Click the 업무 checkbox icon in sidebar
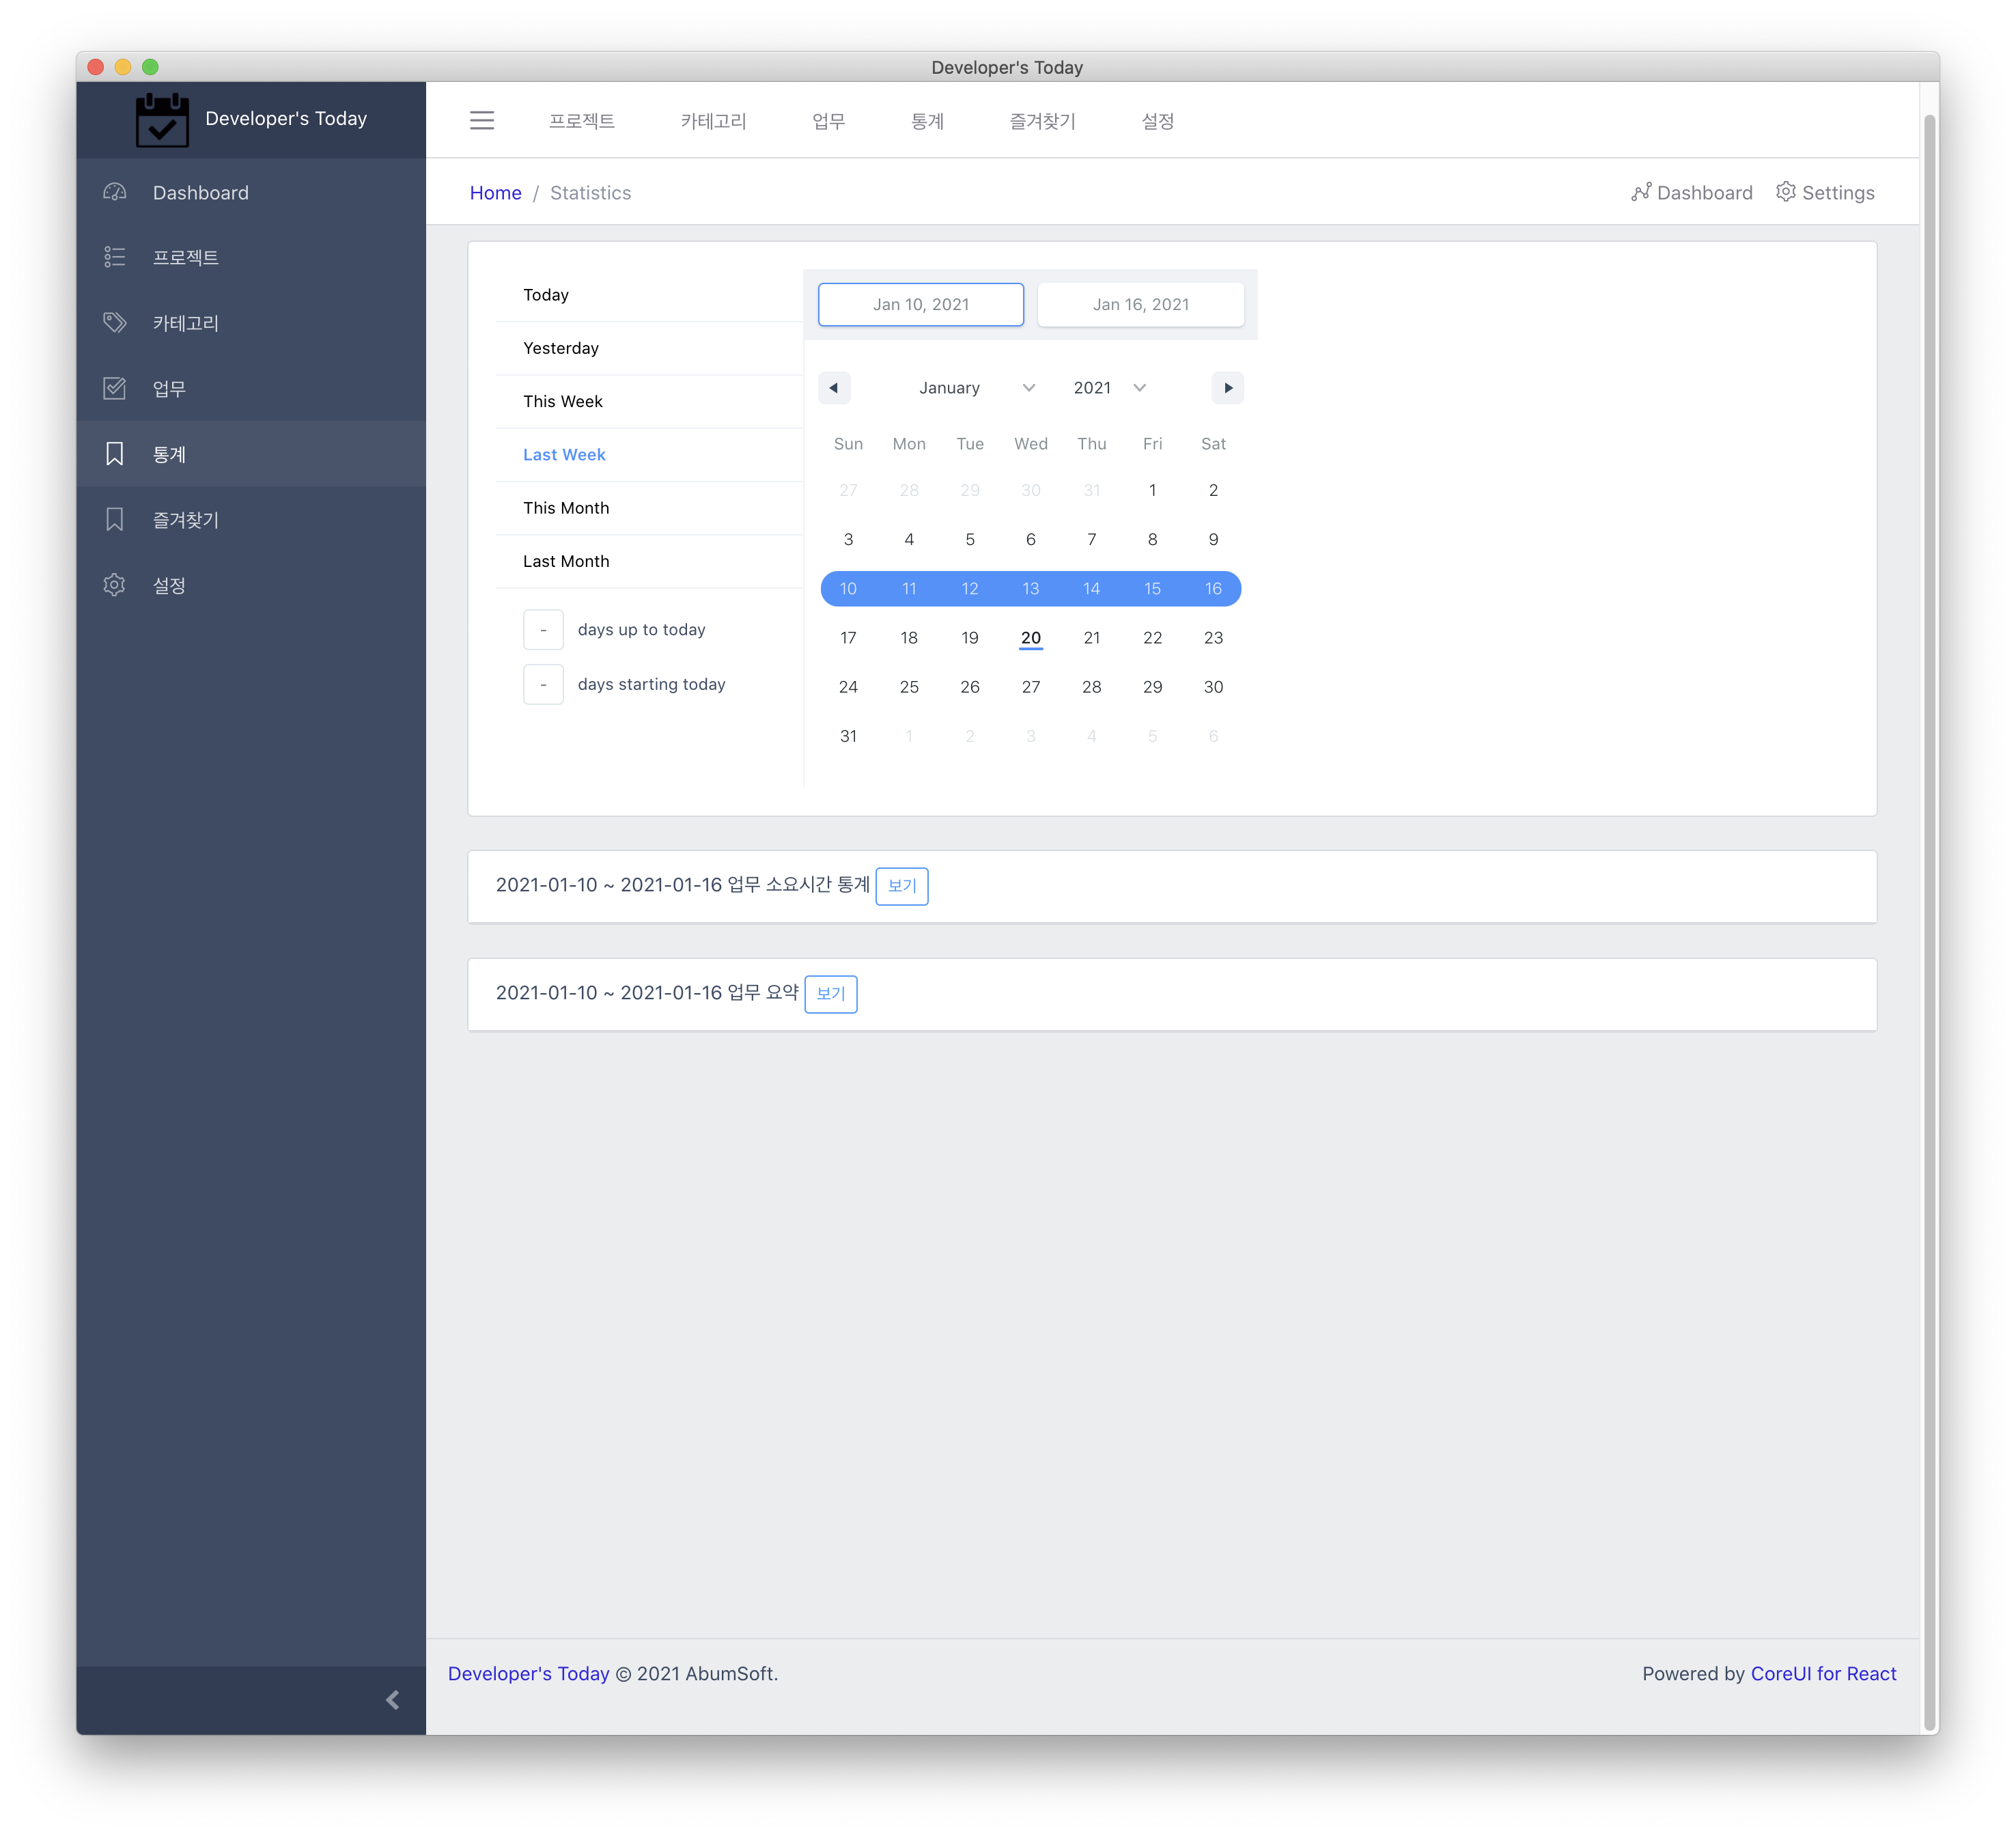The height and width of the screenshot is (1836, 2016). point(115,388)
